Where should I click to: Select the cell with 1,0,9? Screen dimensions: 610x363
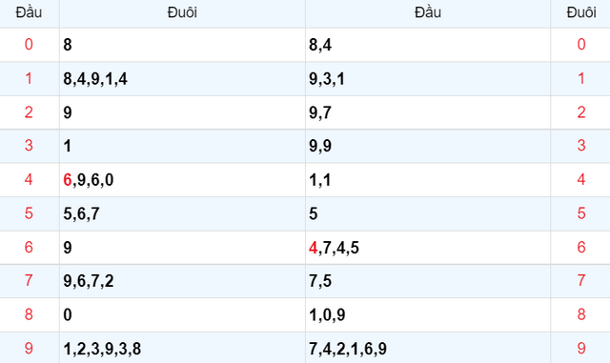[x=428, y=314]
